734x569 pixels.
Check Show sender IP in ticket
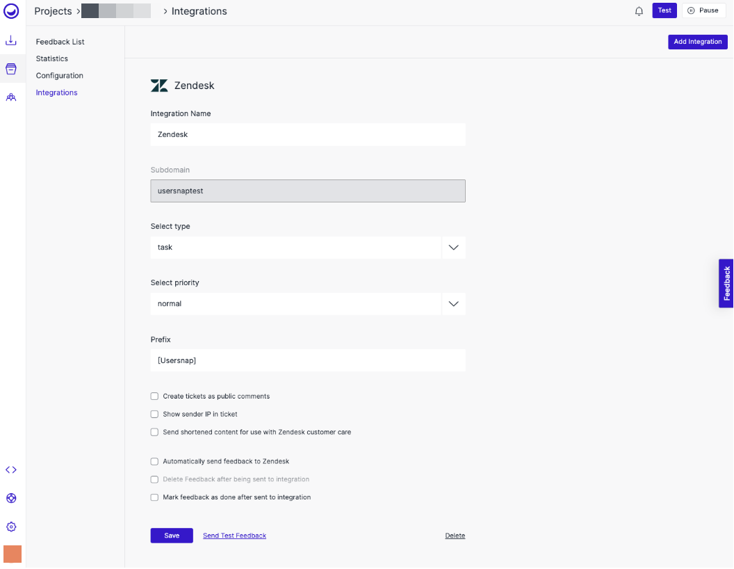click(x=154, y=414)
